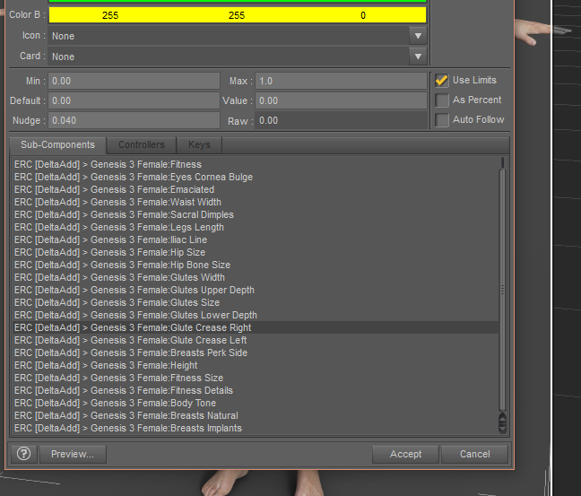
Task: Select Icon combo box showing None
Action: tap(237, 36)
